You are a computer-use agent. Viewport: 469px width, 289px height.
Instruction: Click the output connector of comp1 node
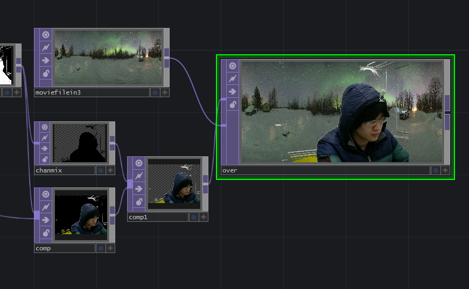(205, 184)
